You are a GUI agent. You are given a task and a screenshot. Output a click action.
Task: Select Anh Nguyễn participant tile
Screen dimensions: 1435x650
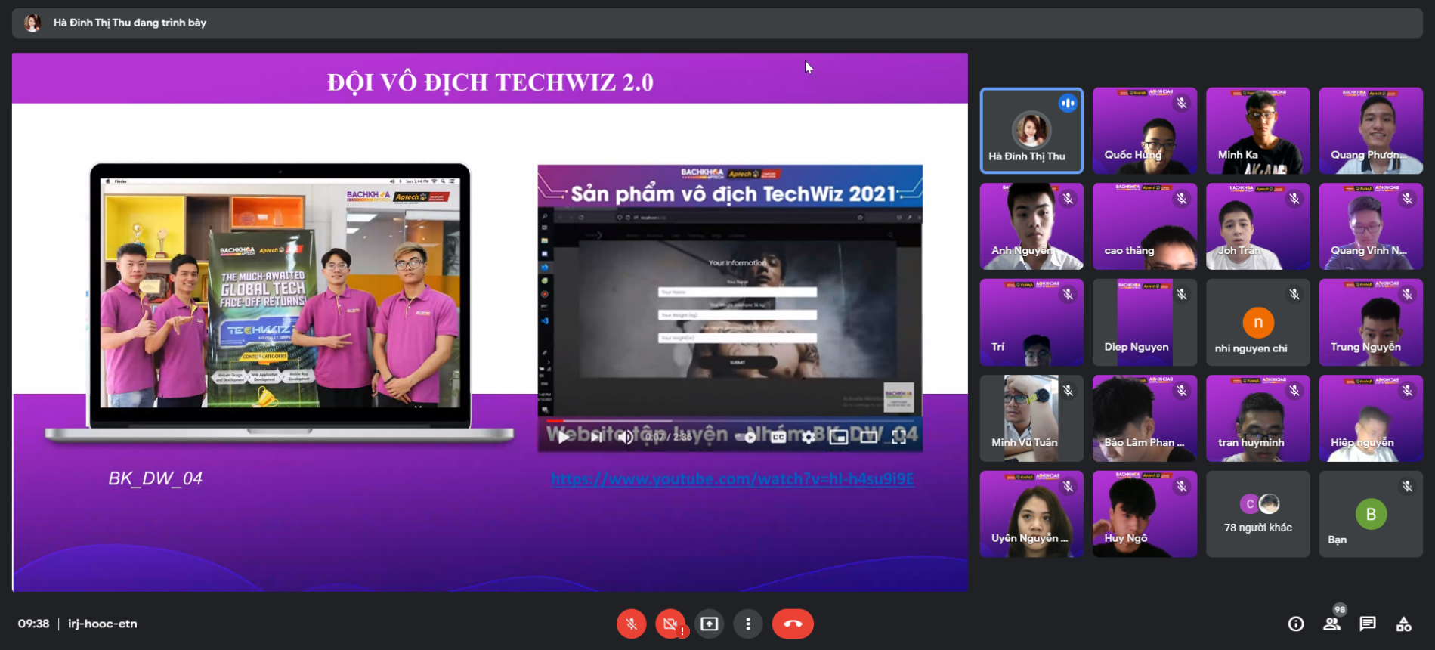click(x=1031, y=227)
